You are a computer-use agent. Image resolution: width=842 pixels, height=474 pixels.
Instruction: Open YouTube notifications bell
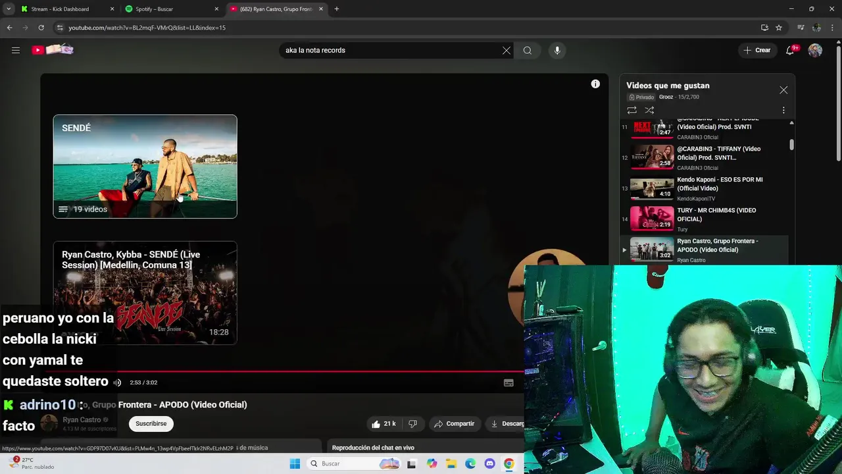tap(791, 50)
